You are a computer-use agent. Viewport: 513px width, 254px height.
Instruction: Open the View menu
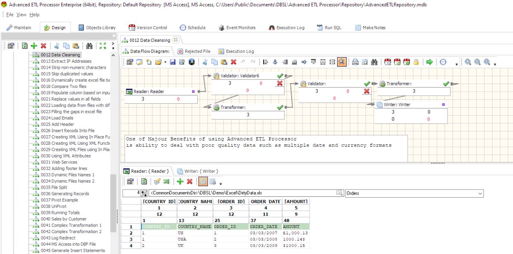pyautogui.click(x=21, y=15)
